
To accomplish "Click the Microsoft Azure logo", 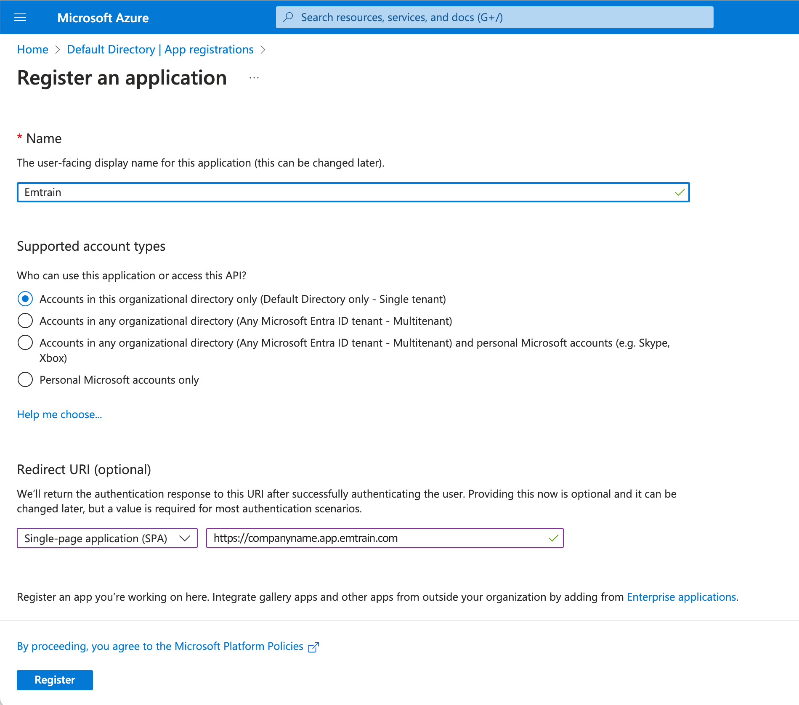I will tap(103, 18).
